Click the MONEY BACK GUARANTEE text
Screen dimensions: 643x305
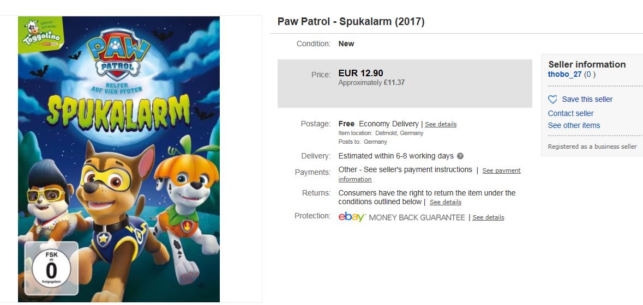click(417, 217)
